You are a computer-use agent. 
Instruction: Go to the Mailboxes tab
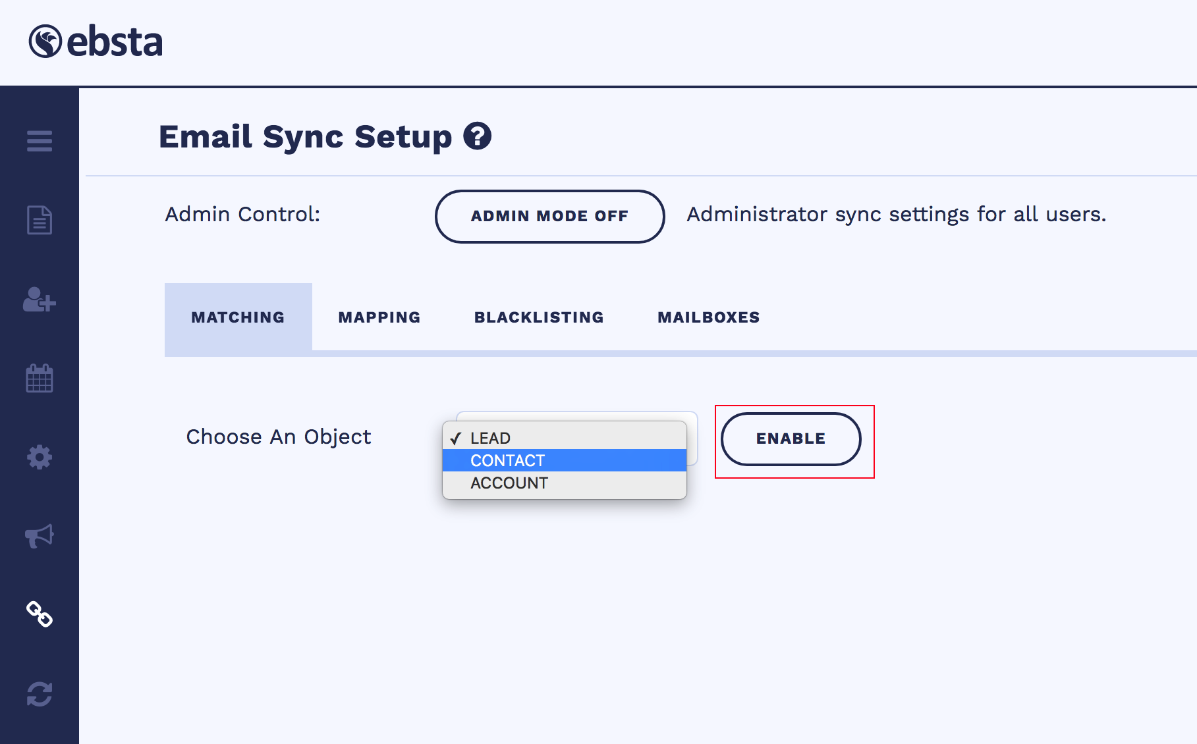tap(709, 317)
